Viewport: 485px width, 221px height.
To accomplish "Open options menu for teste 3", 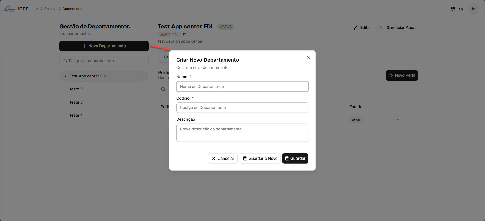I will [x=142, y=102].
